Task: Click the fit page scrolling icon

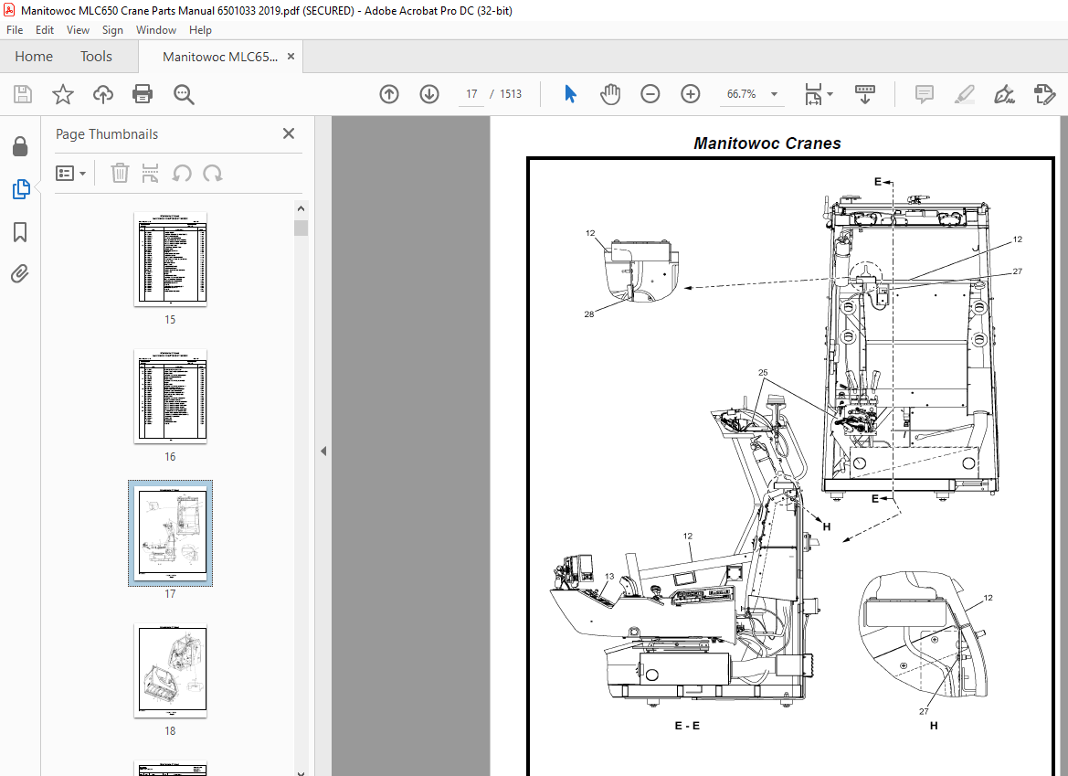Action: click(x=813, y=94)
